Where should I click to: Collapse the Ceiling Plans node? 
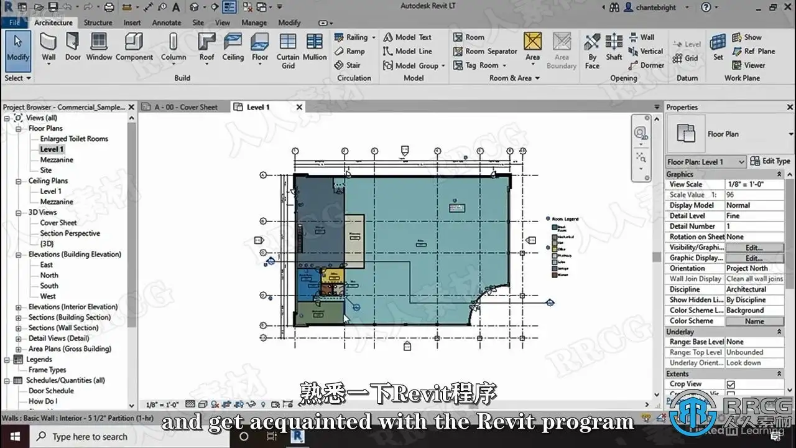[x=19, y=181]
